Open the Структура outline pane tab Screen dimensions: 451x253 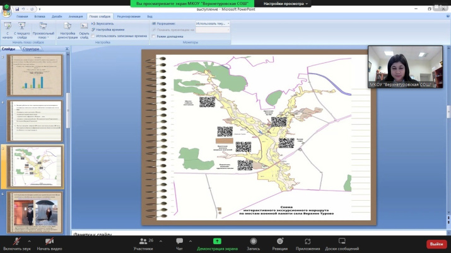click(x=30, y=48)
